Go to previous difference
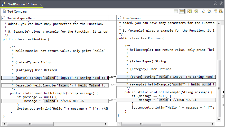The image size is (225, 127). coord(209,12)
